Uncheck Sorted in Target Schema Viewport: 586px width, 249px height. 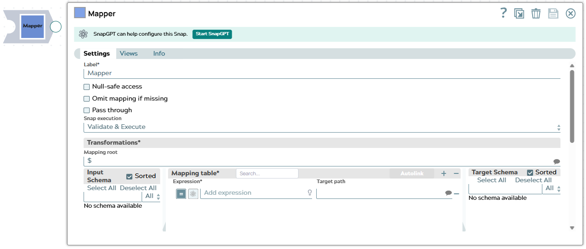pos(530,172)
